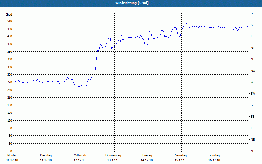This screenshot has width=262, height=164.
Task: Click the wind direction peak on Samstag
Action: pyautogui.click(x=186, y=22)
